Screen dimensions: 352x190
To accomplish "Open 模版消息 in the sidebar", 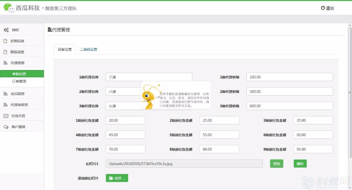I will (22, 52).
